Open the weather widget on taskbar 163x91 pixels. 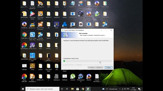tap(110, 89)
